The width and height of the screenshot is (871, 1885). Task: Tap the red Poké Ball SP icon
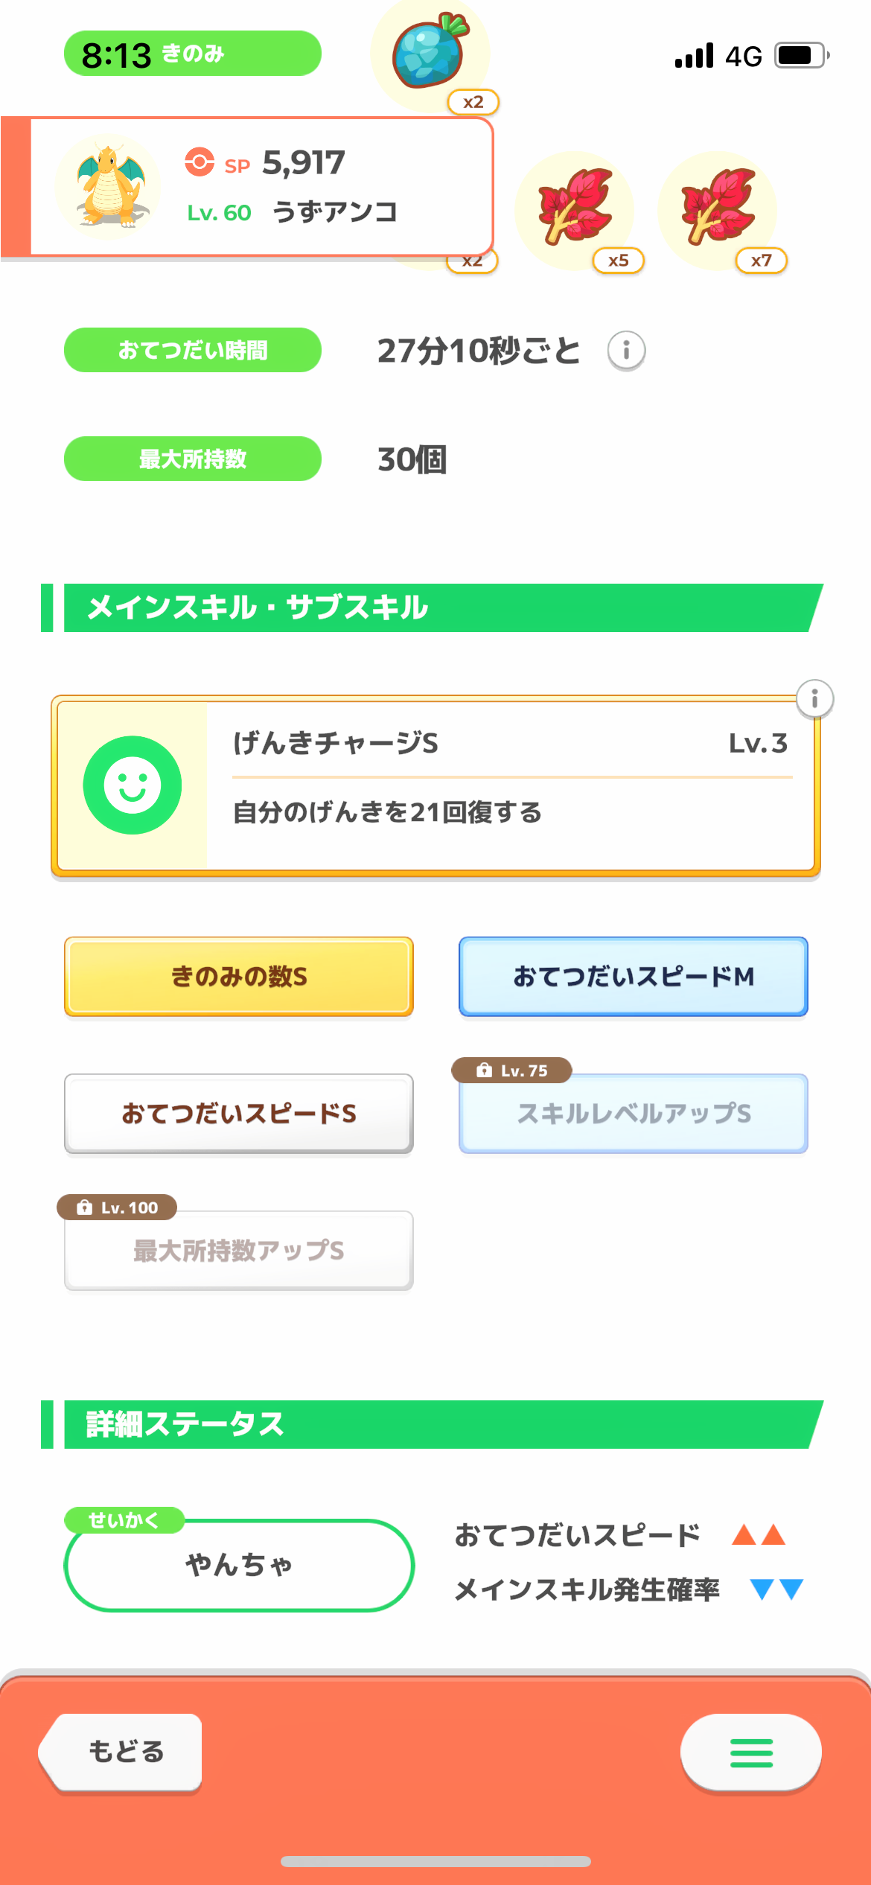(200, 162)
